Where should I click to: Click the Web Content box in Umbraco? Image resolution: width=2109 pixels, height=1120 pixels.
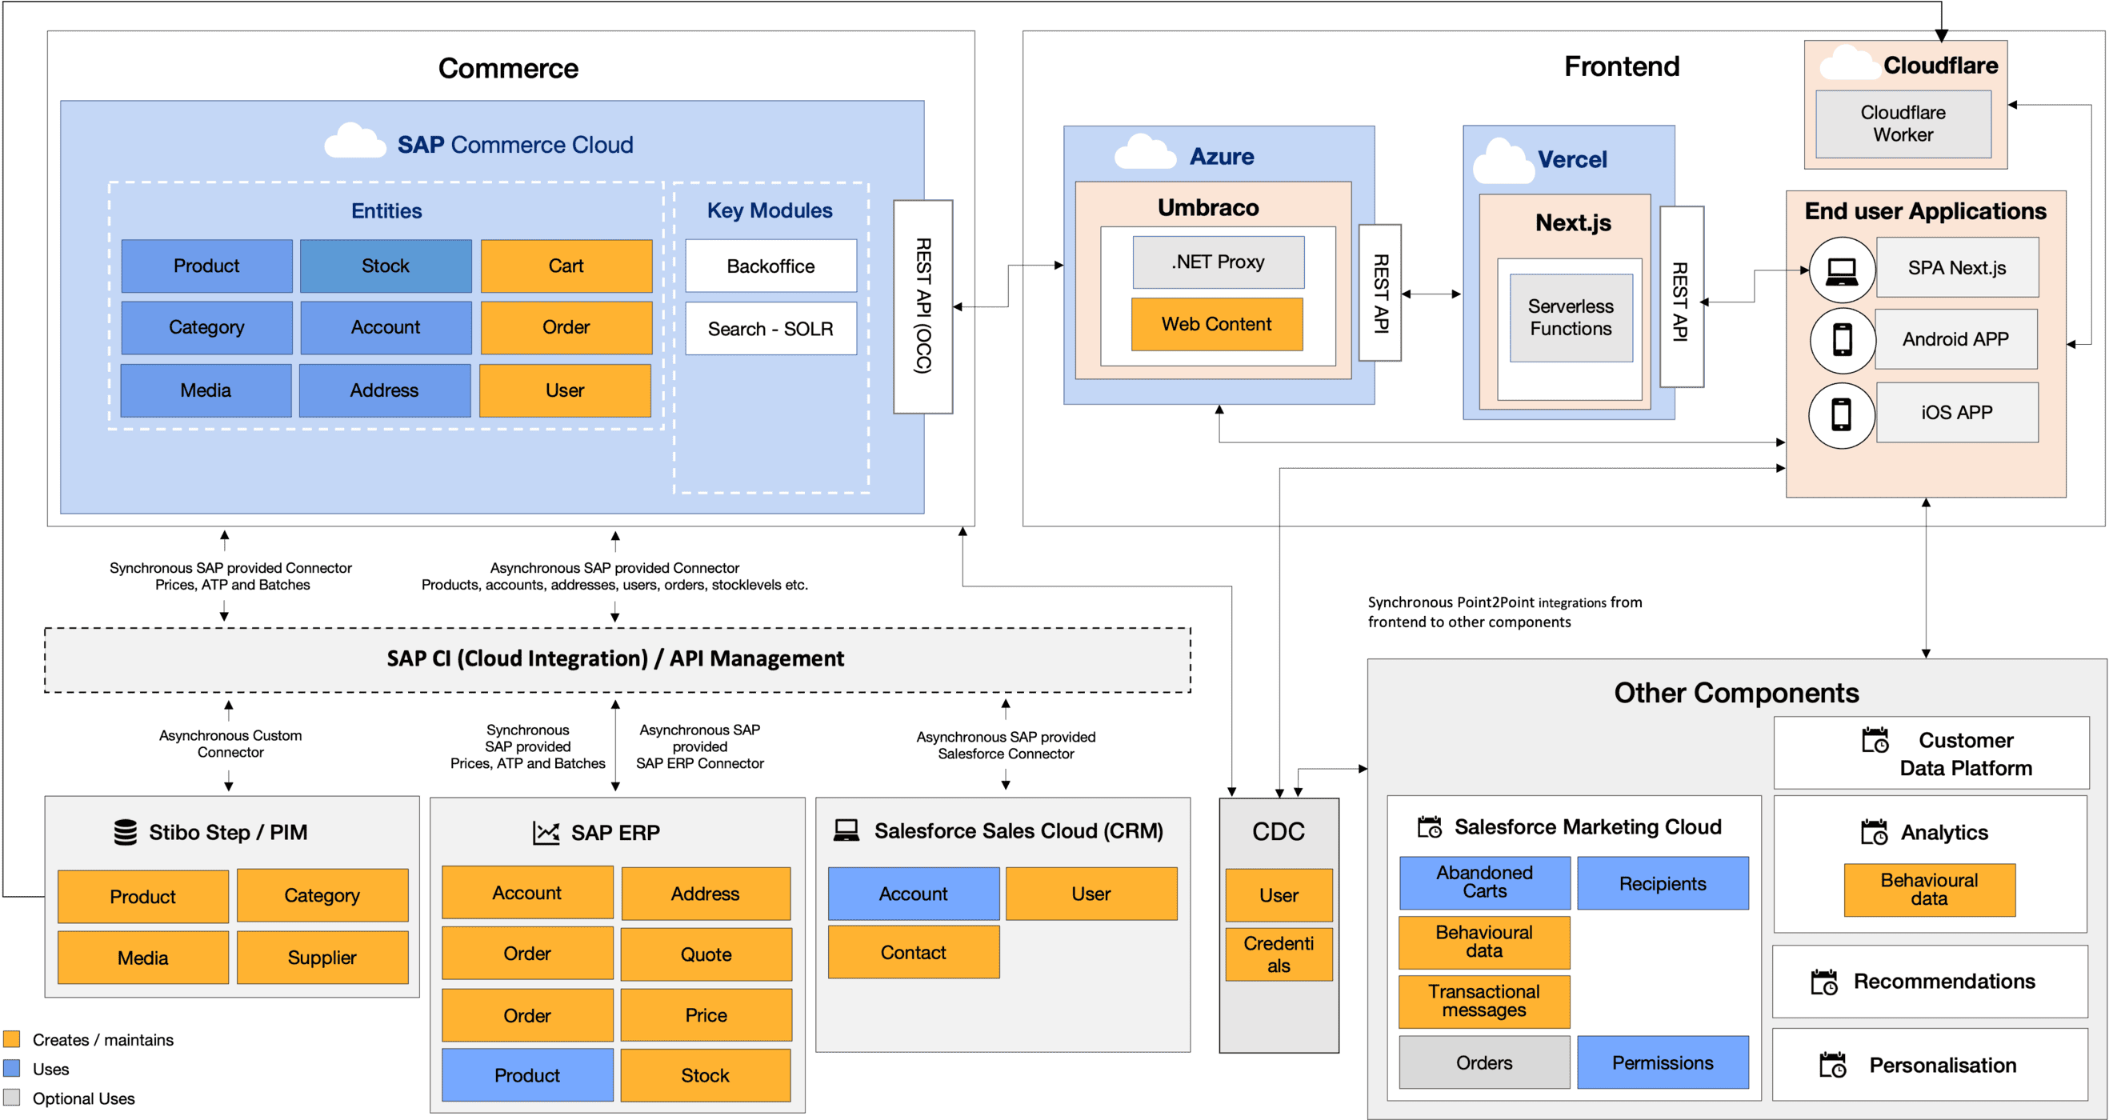1216,324
